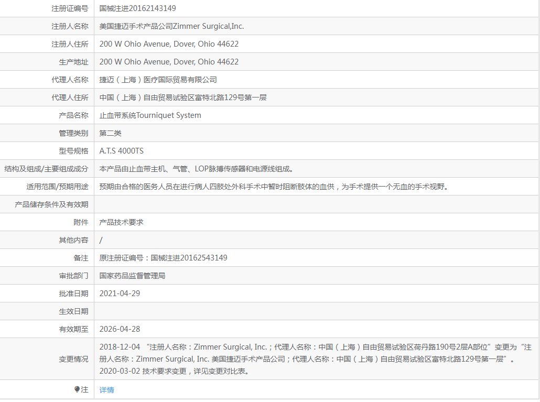Click the bulb icon beside 注

click(x=77, y=389)
